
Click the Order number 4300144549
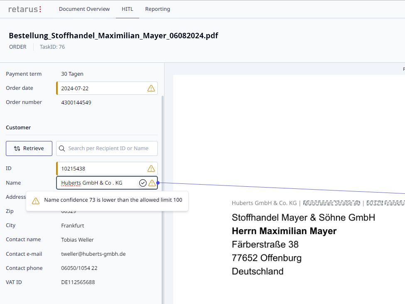click(x=76, y=103)
